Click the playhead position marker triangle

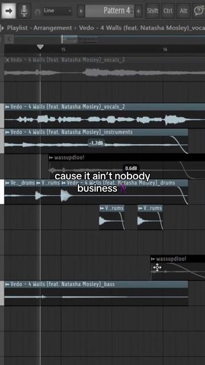[40, 47]
